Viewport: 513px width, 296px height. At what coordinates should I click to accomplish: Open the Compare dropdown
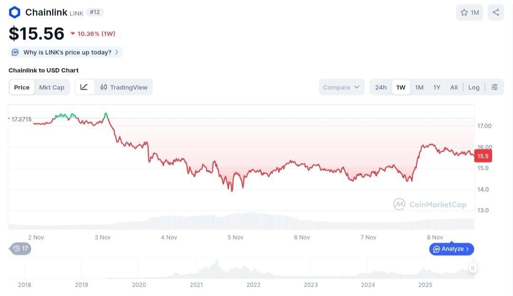coord(342,87)
